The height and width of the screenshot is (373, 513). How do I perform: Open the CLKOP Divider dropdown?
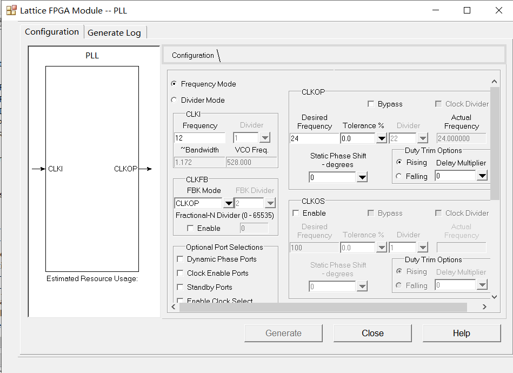(x=423, y=138)
